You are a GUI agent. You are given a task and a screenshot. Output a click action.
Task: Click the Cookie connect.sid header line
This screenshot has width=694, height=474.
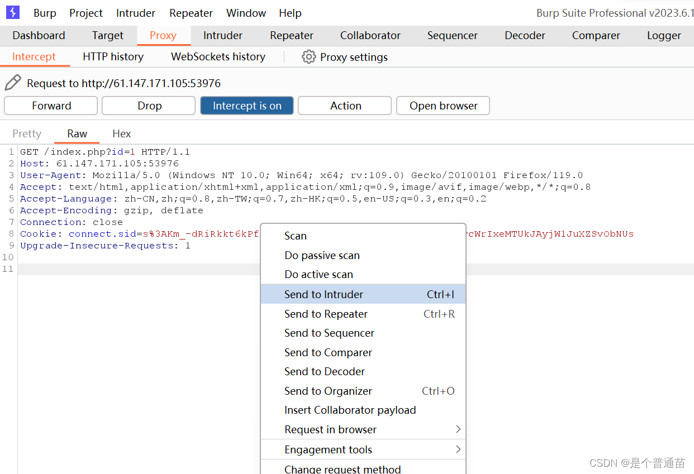point(140,234)
